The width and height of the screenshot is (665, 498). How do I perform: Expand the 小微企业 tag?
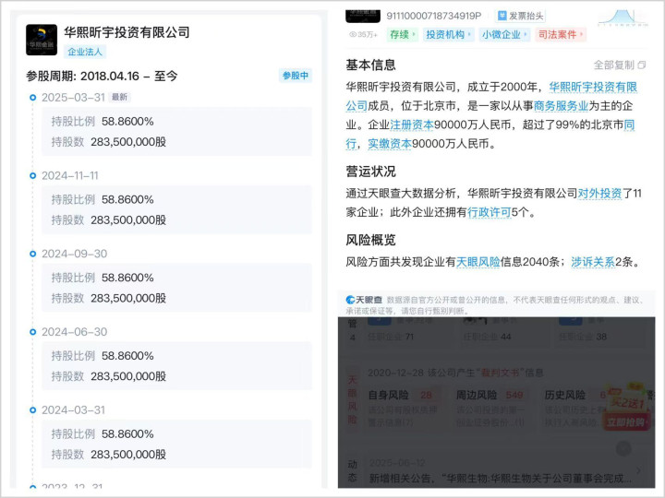pos(503,35)
